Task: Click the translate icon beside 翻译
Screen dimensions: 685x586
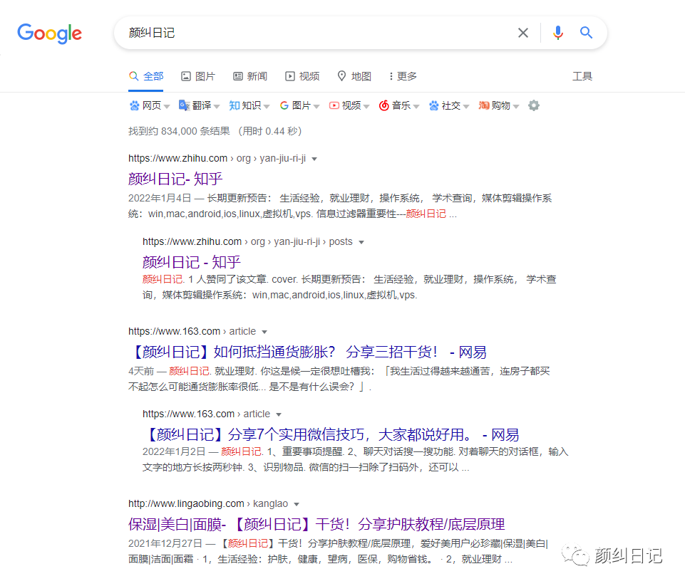Action: click(184, 105)
